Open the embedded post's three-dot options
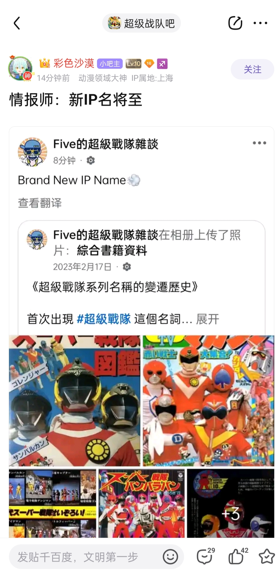Viewport: 280px width, 577px height. [x=259, y=143]
